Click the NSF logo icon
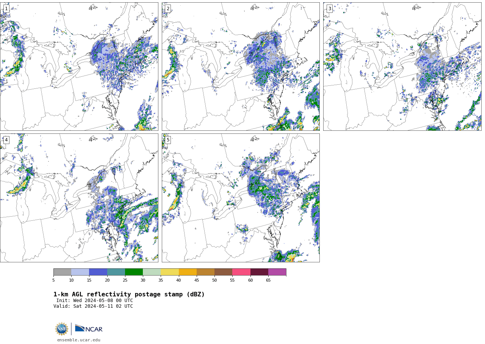The image size is (485, 344). [x=62, y=329]
